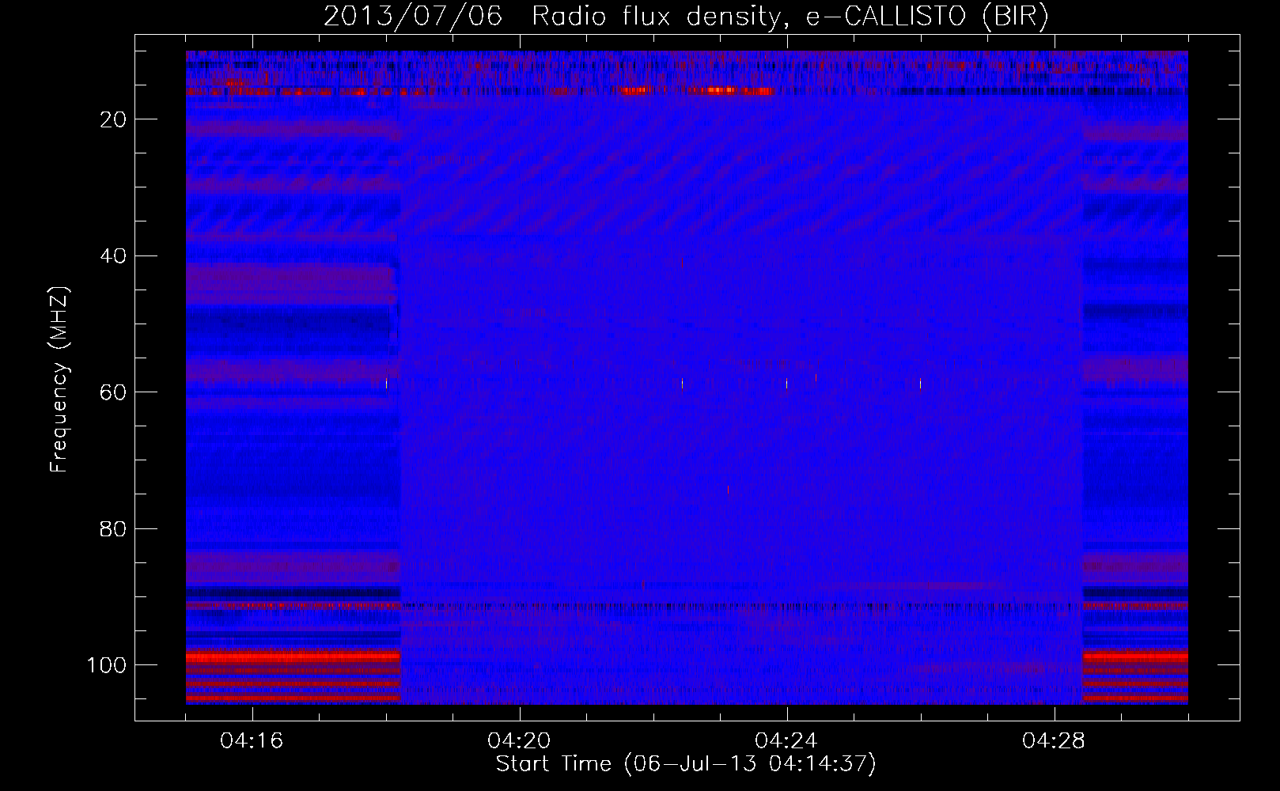Click the 60 frequency tick label
1280x791 pixels.
[113, 392]
